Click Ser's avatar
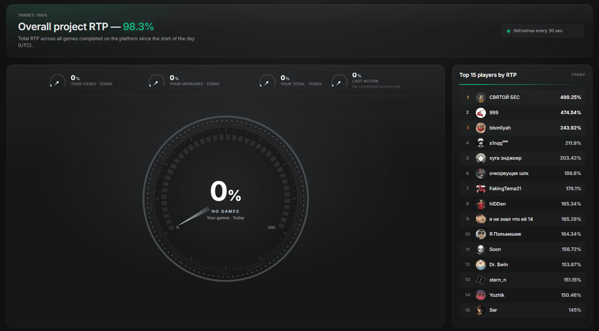Viewport: 599px width, 331px height. point(481,310)
